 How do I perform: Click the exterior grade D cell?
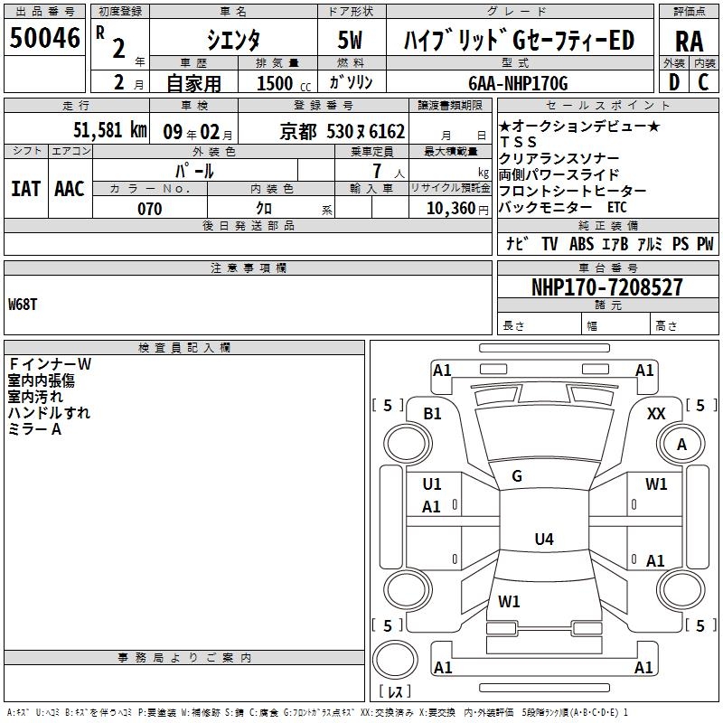(x=673, y=82)
